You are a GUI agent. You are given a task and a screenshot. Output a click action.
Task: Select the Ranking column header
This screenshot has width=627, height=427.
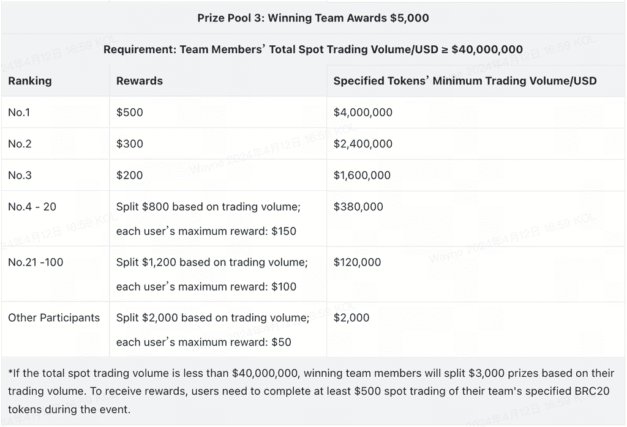(30, 81)
